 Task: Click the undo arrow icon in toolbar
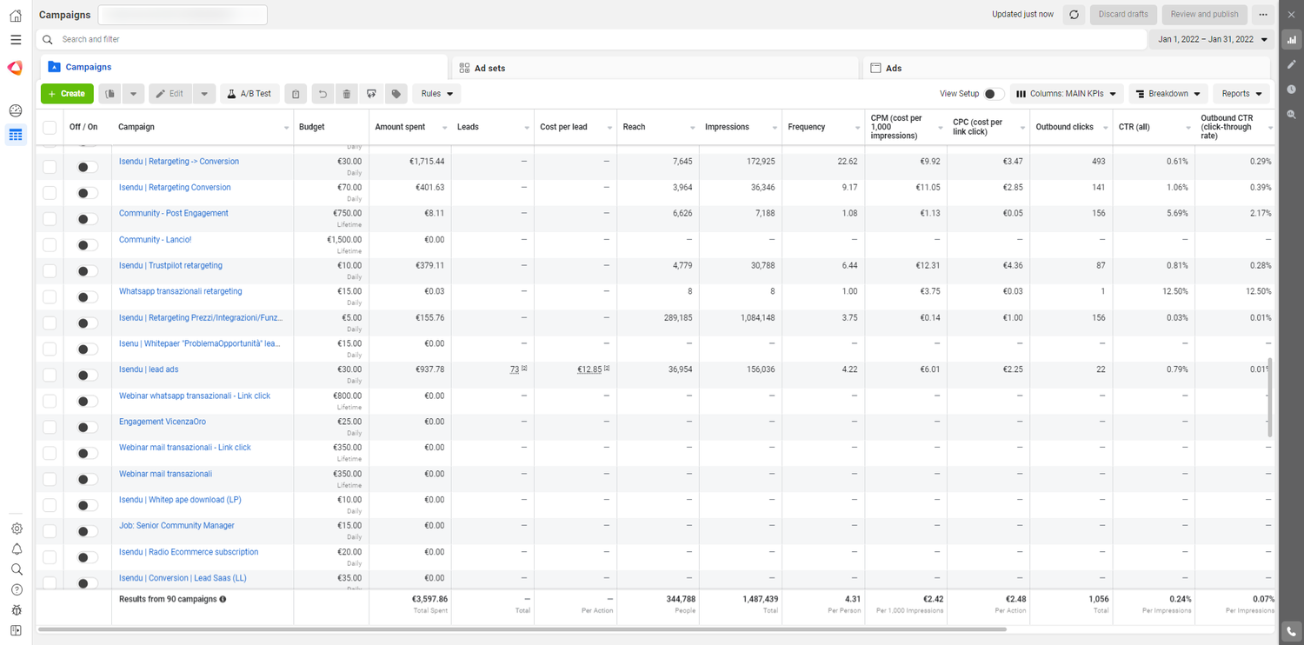click(x=323, y=94)
